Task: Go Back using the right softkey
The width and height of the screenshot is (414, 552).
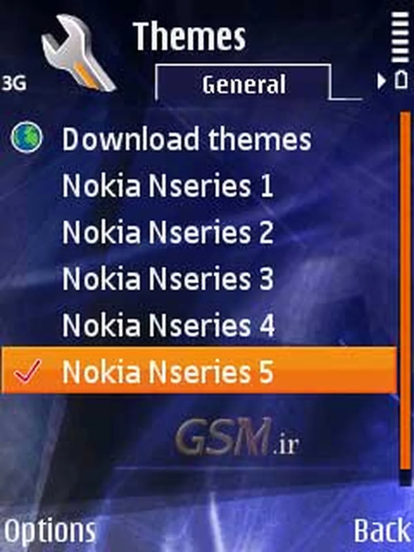Action: (382, 529)
